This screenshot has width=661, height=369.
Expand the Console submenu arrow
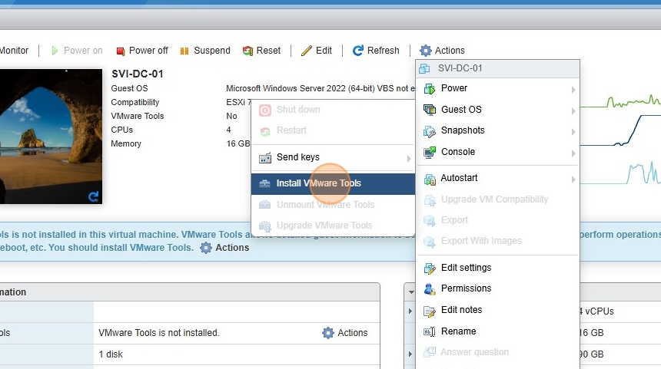tap(573, 153)
